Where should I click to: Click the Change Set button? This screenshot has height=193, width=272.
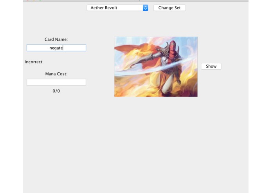[169, 8]
